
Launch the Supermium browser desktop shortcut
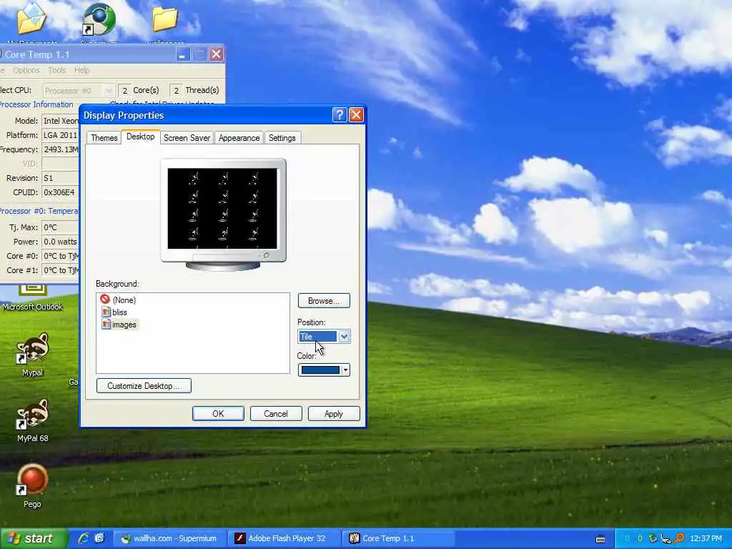pos(99,19)
